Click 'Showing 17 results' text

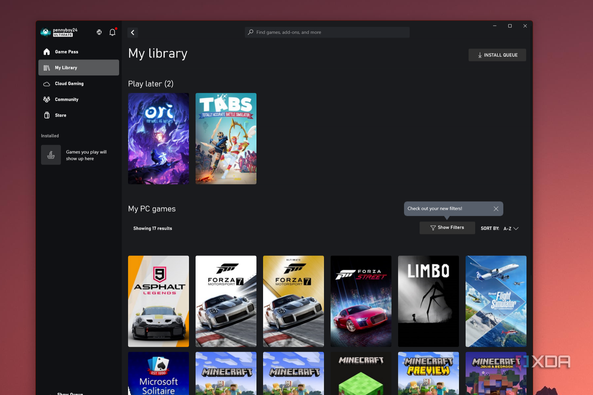[x=153, y=228]
